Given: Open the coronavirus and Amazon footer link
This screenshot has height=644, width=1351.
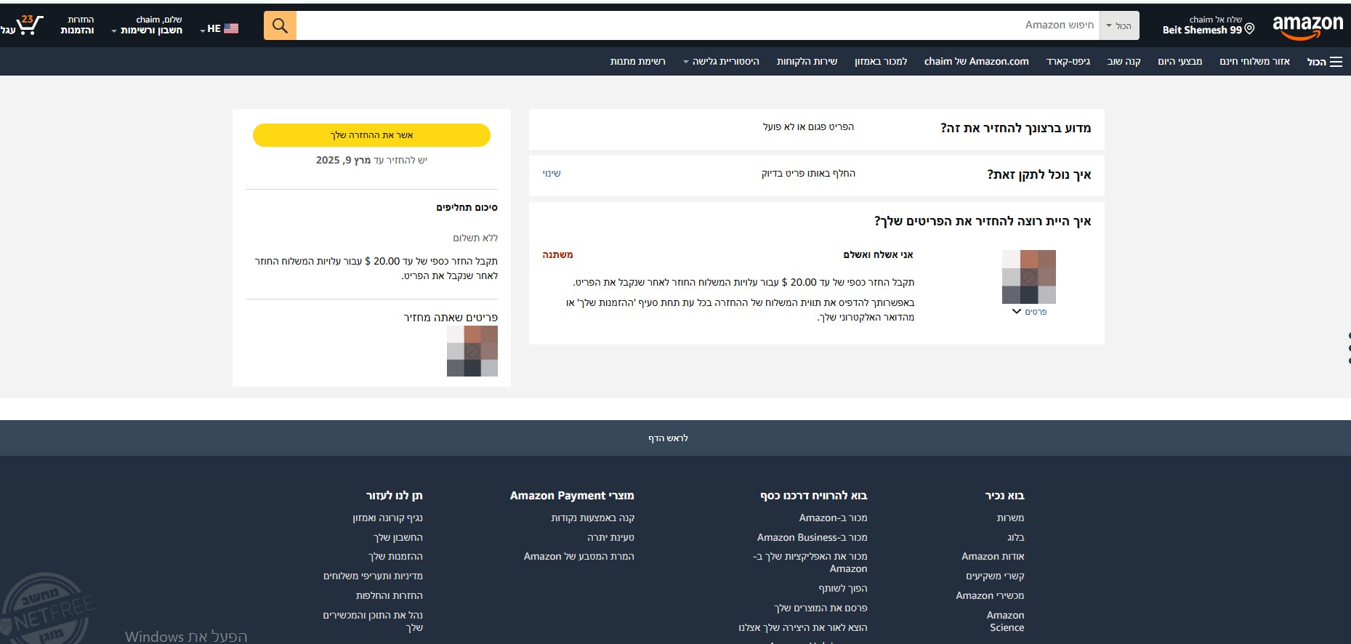Looking at the screenshot, I should click(x=387, y=518).
